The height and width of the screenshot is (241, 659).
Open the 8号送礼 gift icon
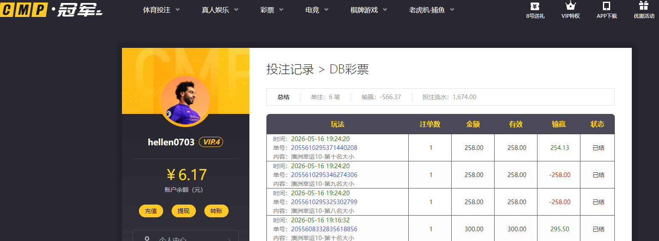pos(535,6)
